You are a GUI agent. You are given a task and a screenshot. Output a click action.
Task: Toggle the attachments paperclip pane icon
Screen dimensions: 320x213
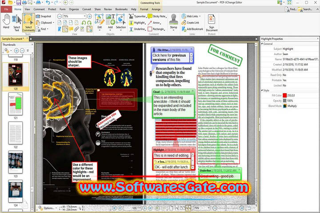76,29
